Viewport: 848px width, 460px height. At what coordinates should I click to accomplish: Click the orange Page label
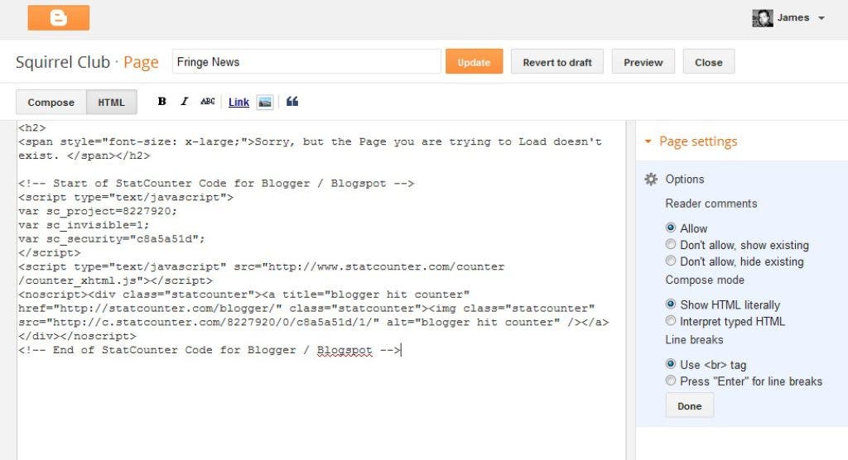point(141,63)
